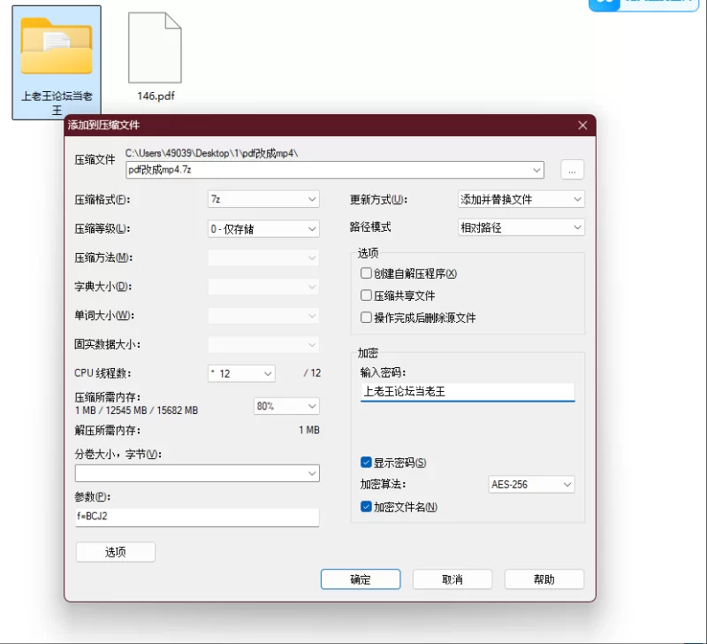
Task: Open the 压缩格式 dropdown showing 7z
Action: (x=263, y=199)
